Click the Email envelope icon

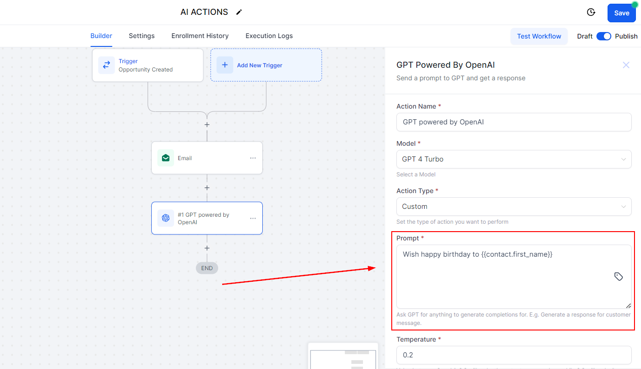click(x=166, y=158)
